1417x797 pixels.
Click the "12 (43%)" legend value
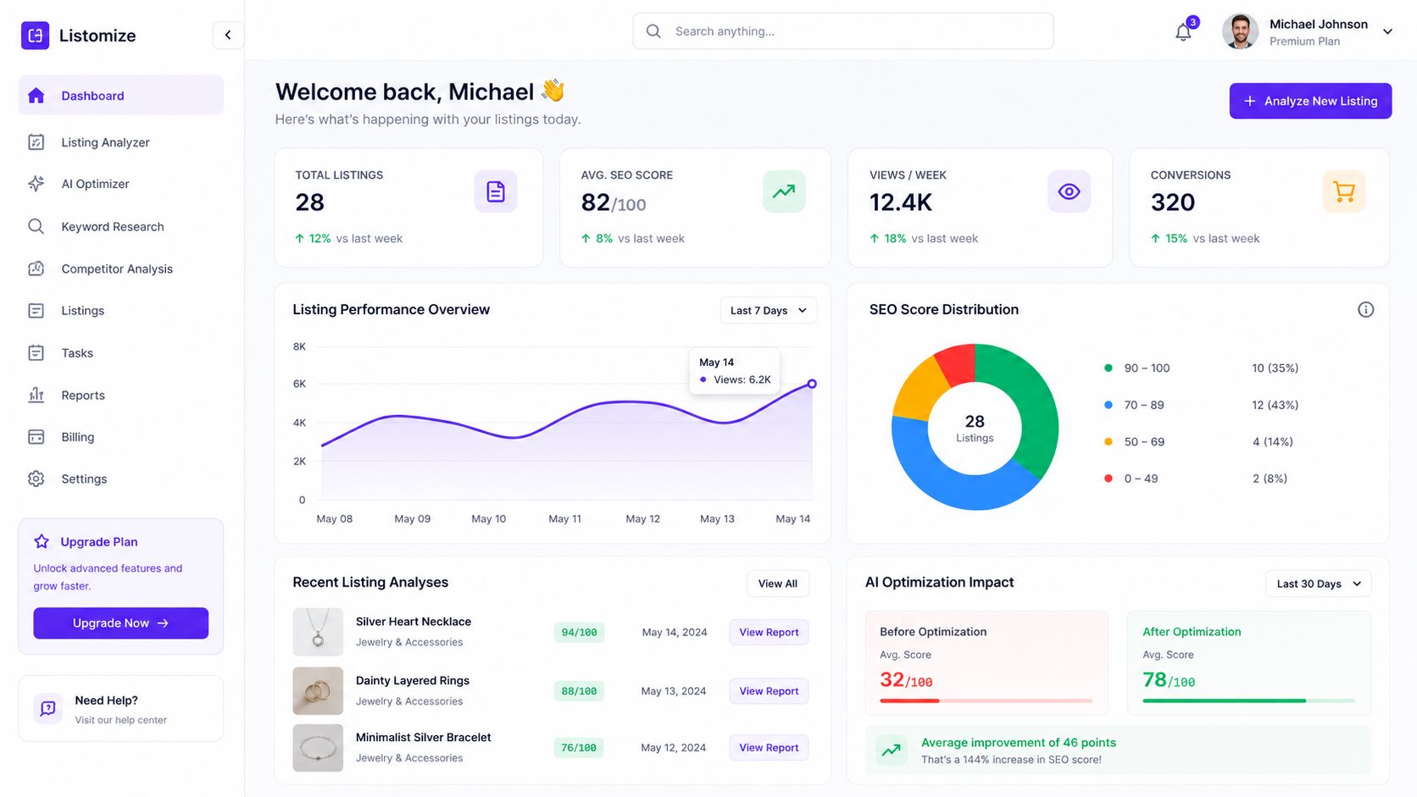(1275, 405)
